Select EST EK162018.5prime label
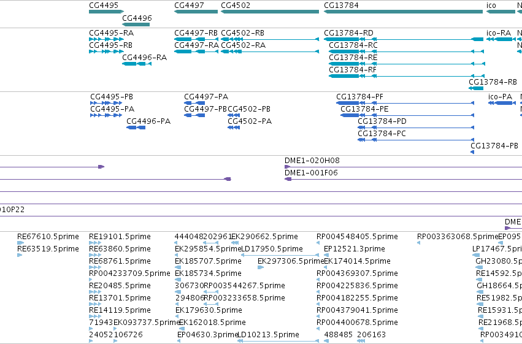 click(212, 323)
